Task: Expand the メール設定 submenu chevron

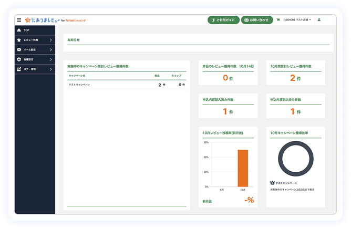Action: pyautogui.click(x=50, y=50)
